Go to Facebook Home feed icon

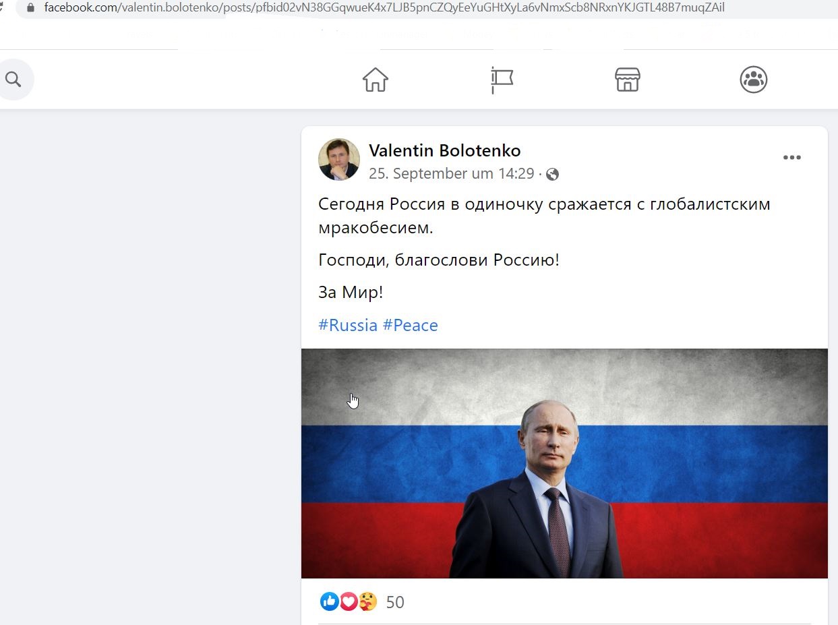pyautogui.click(x=376, y=80)
